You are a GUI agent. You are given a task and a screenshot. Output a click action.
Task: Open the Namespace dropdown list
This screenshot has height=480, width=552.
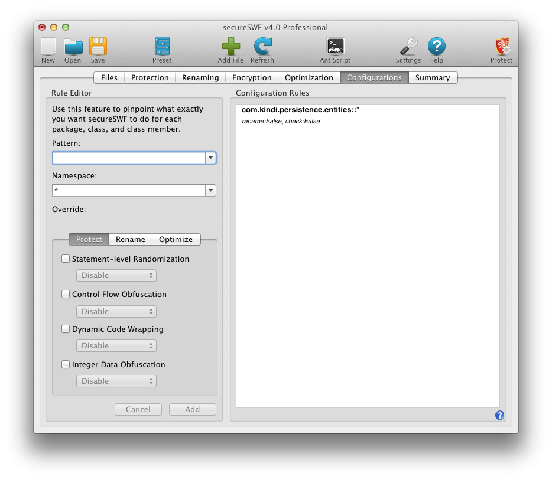click(210, 191)
